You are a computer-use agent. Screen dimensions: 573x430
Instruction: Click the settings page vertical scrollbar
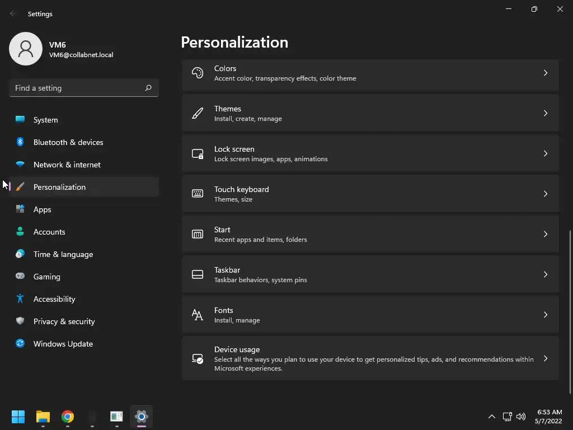tap(570, 311)
